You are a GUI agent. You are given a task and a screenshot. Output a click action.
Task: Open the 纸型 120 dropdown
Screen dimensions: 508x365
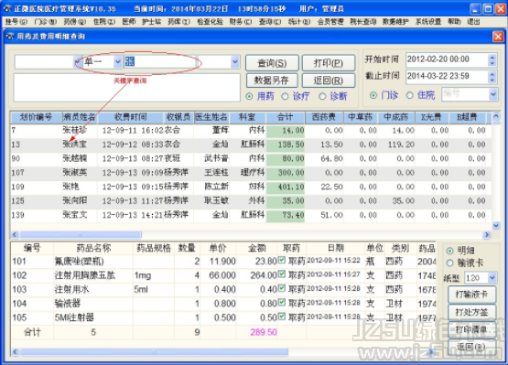492,277
